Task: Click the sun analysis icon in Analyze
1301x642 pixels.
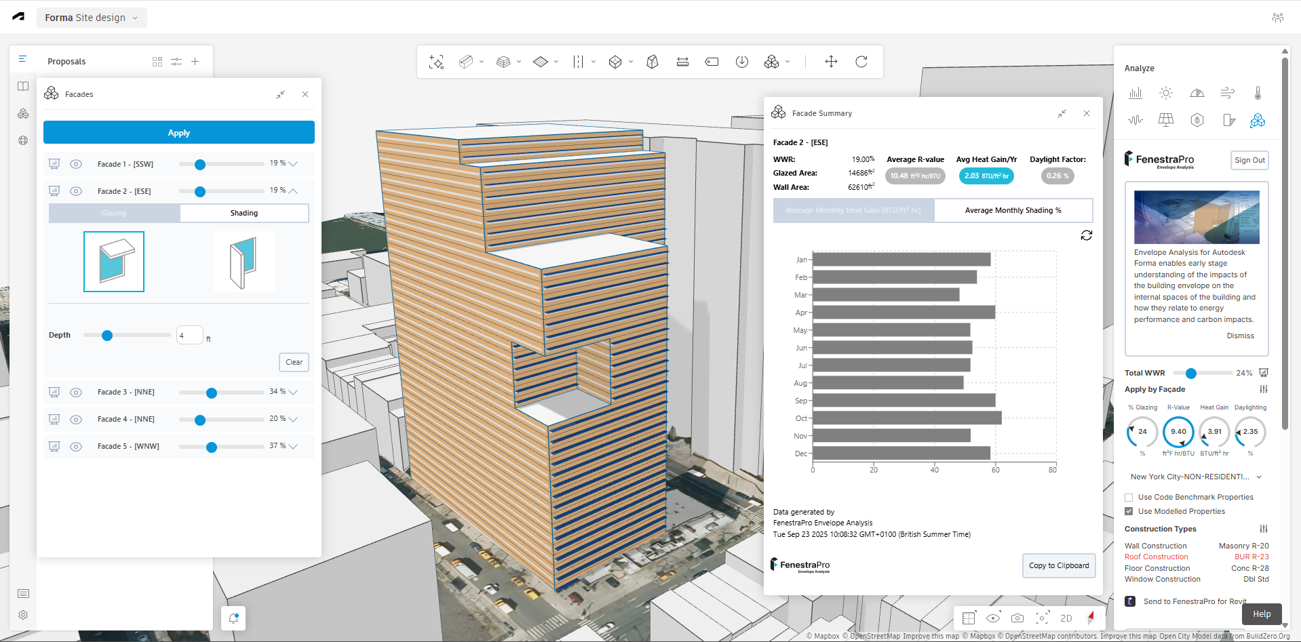Action: [x=1165, y=93]
